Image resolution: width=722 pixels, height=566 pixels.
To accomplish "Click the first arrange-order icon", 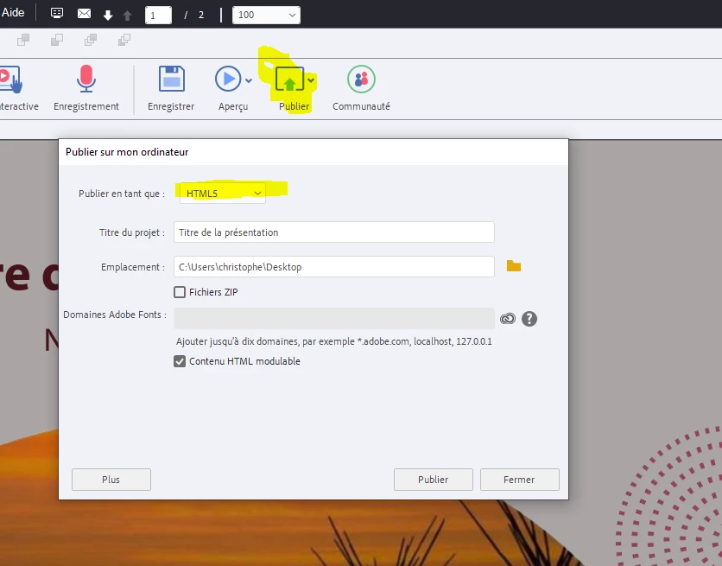I will click(23, 40).
